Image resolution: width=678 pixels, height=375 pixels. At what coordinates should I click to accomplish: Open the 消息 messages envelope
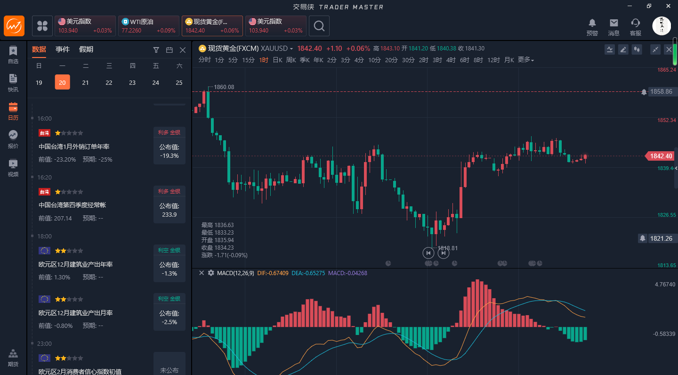click(614, 27)
